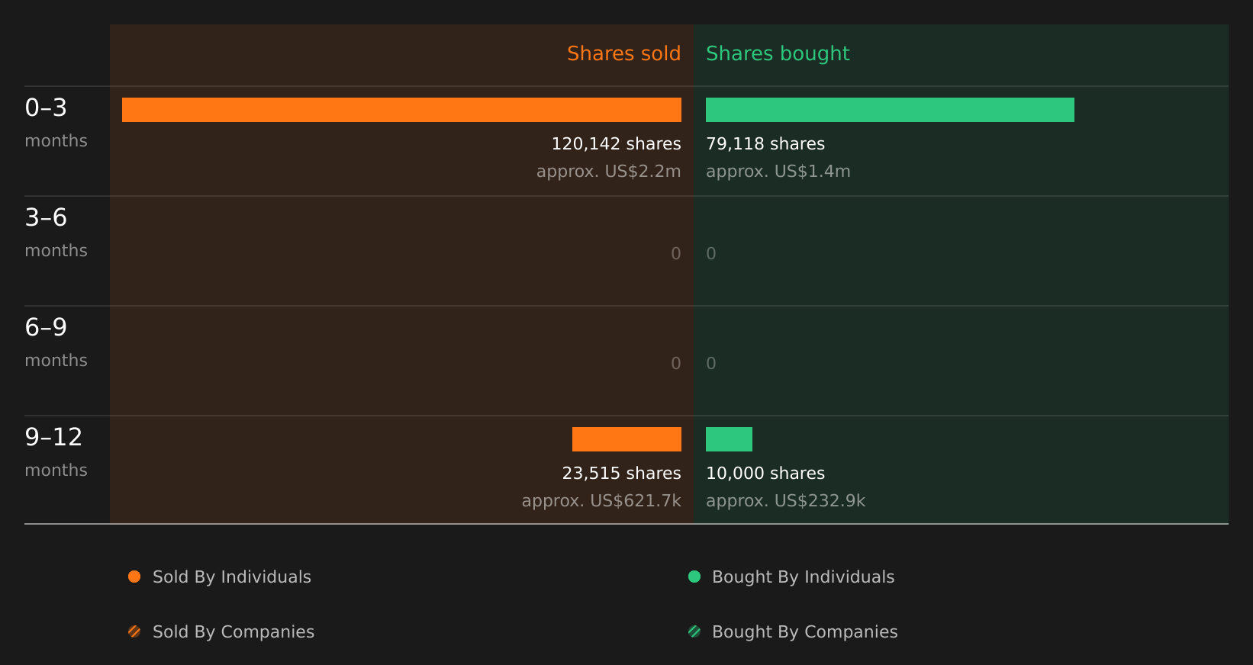Image resolution: width=1253 pixels, height=665 pixels.
Task: Click the 6–9 months row label
Action: click(56, 342)
